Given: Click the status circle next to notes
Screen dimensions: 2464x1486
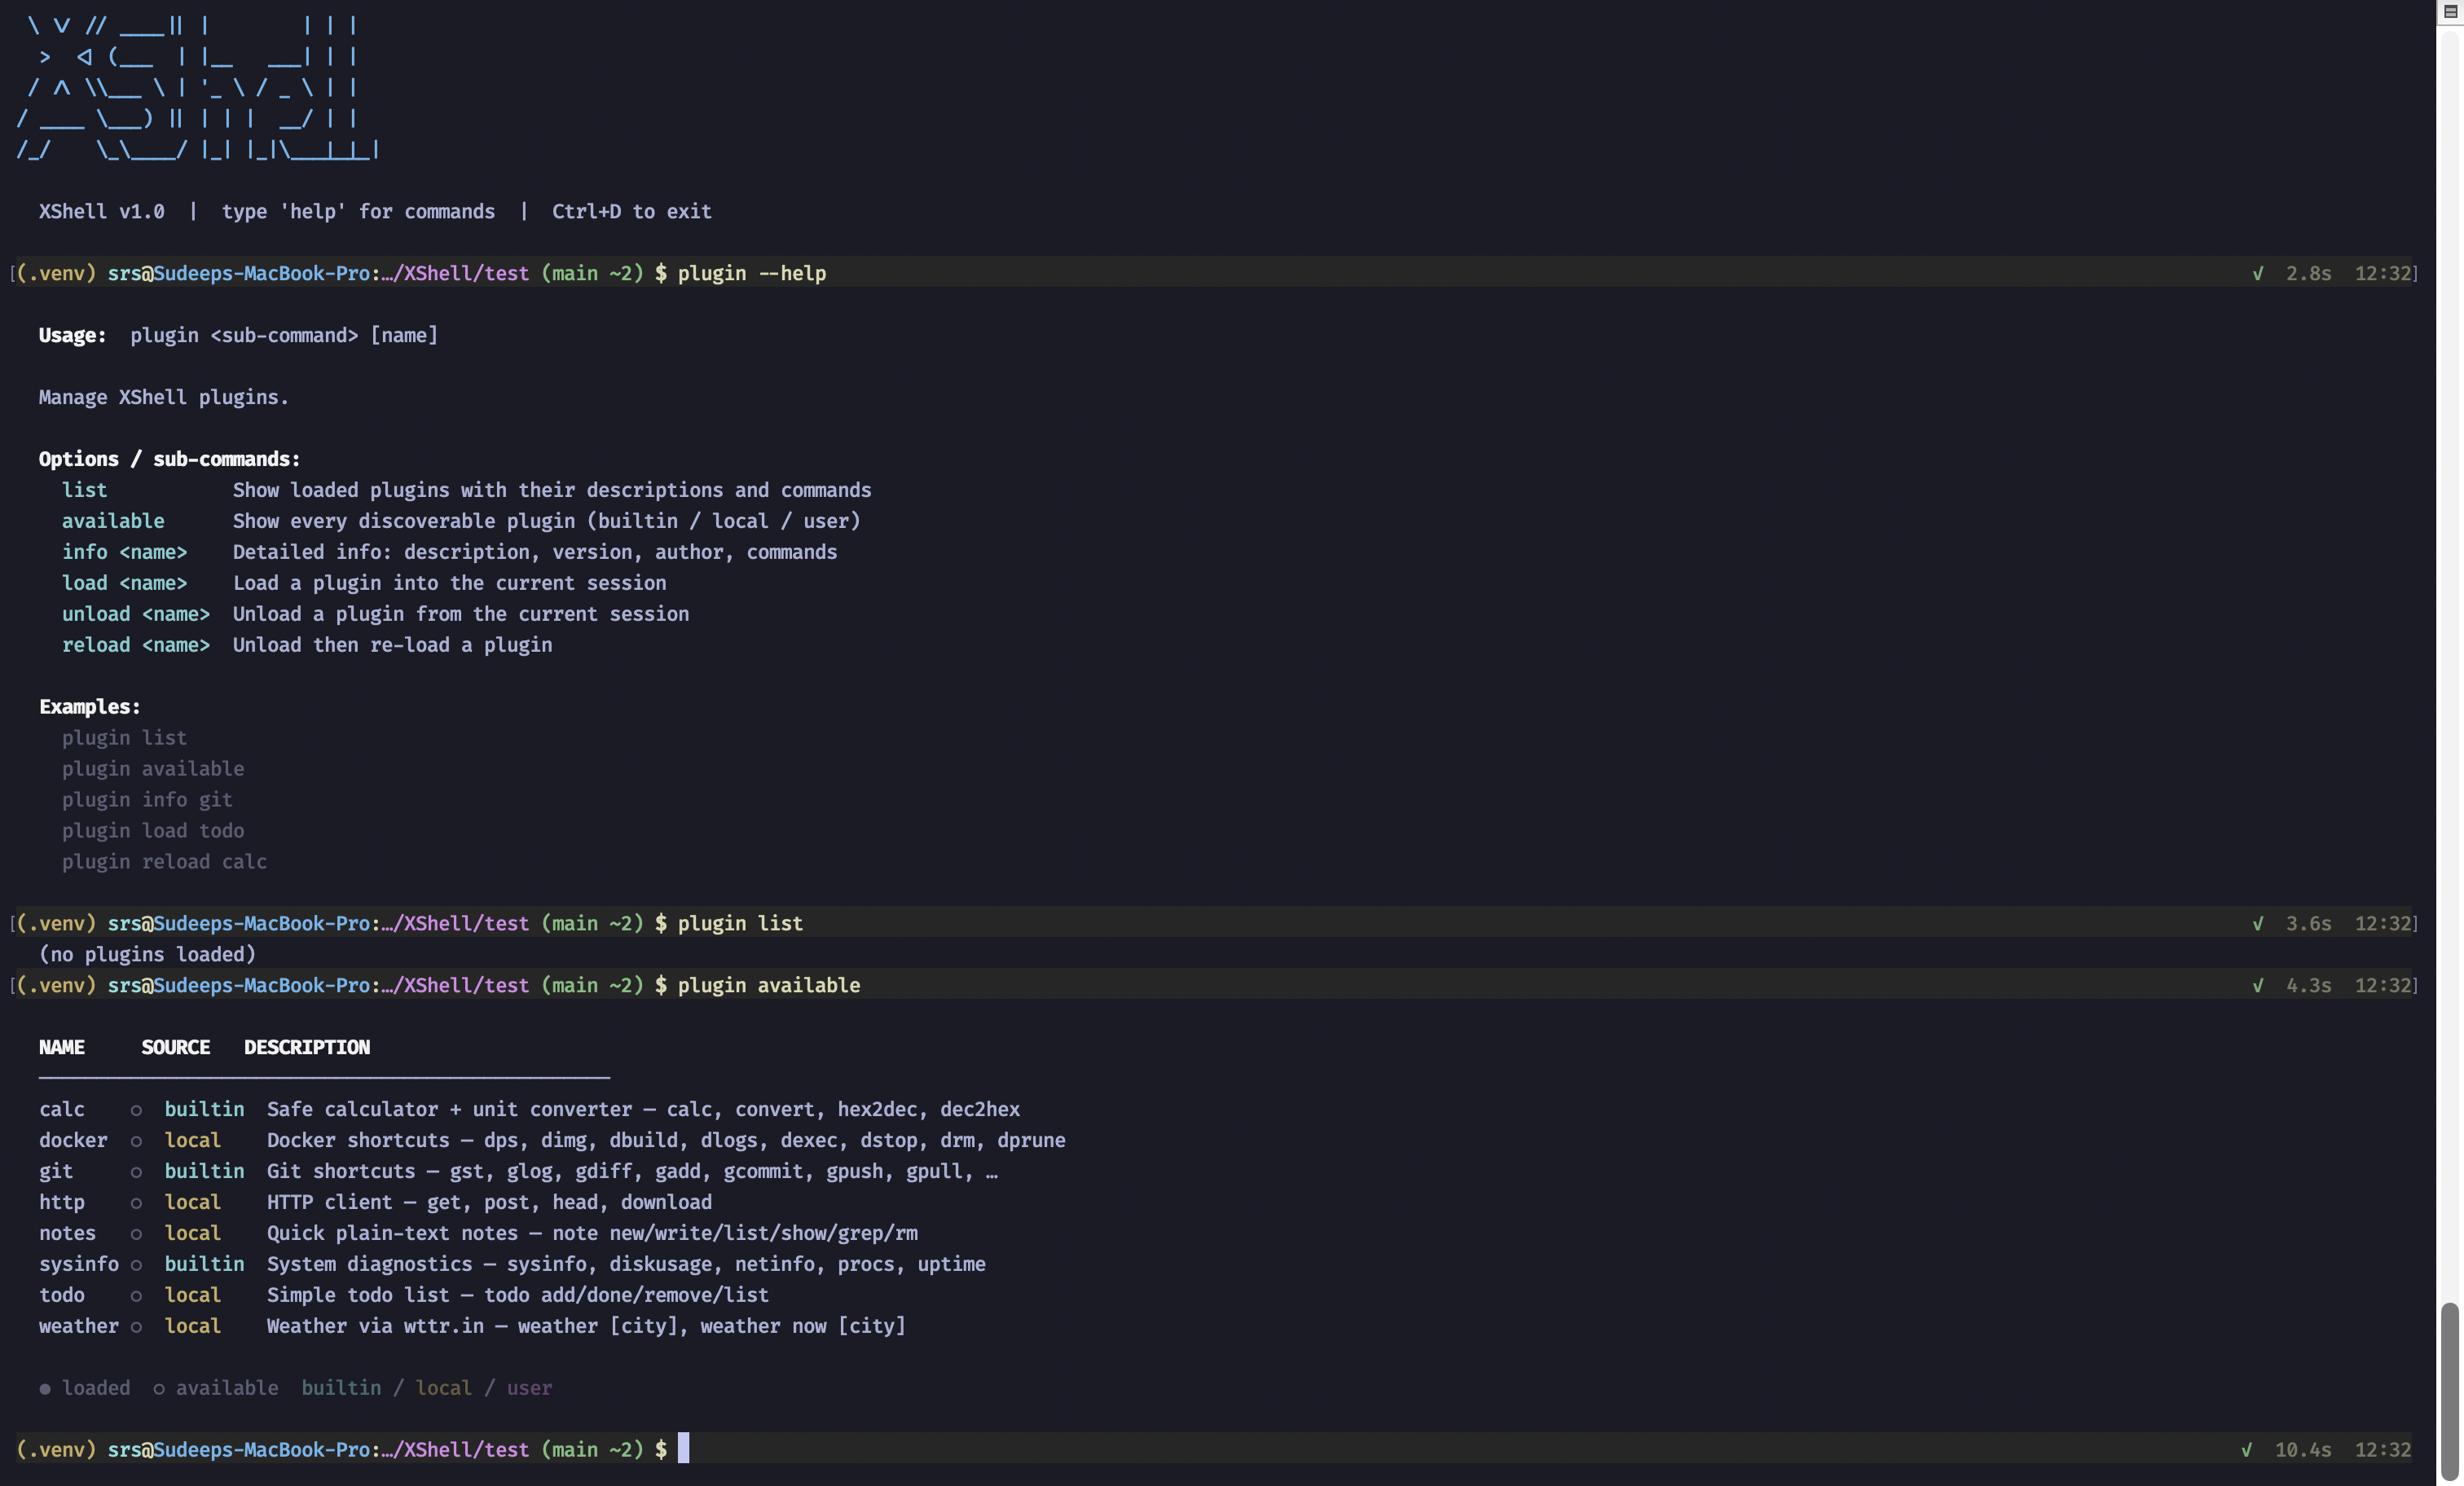Looking at the screenshot, I should (x=136, y=1234).
